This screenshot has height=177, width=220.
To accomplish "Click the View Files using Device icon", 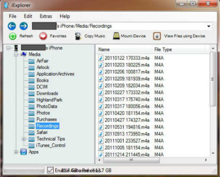I will pyautogui.click(x=157, y=37).
